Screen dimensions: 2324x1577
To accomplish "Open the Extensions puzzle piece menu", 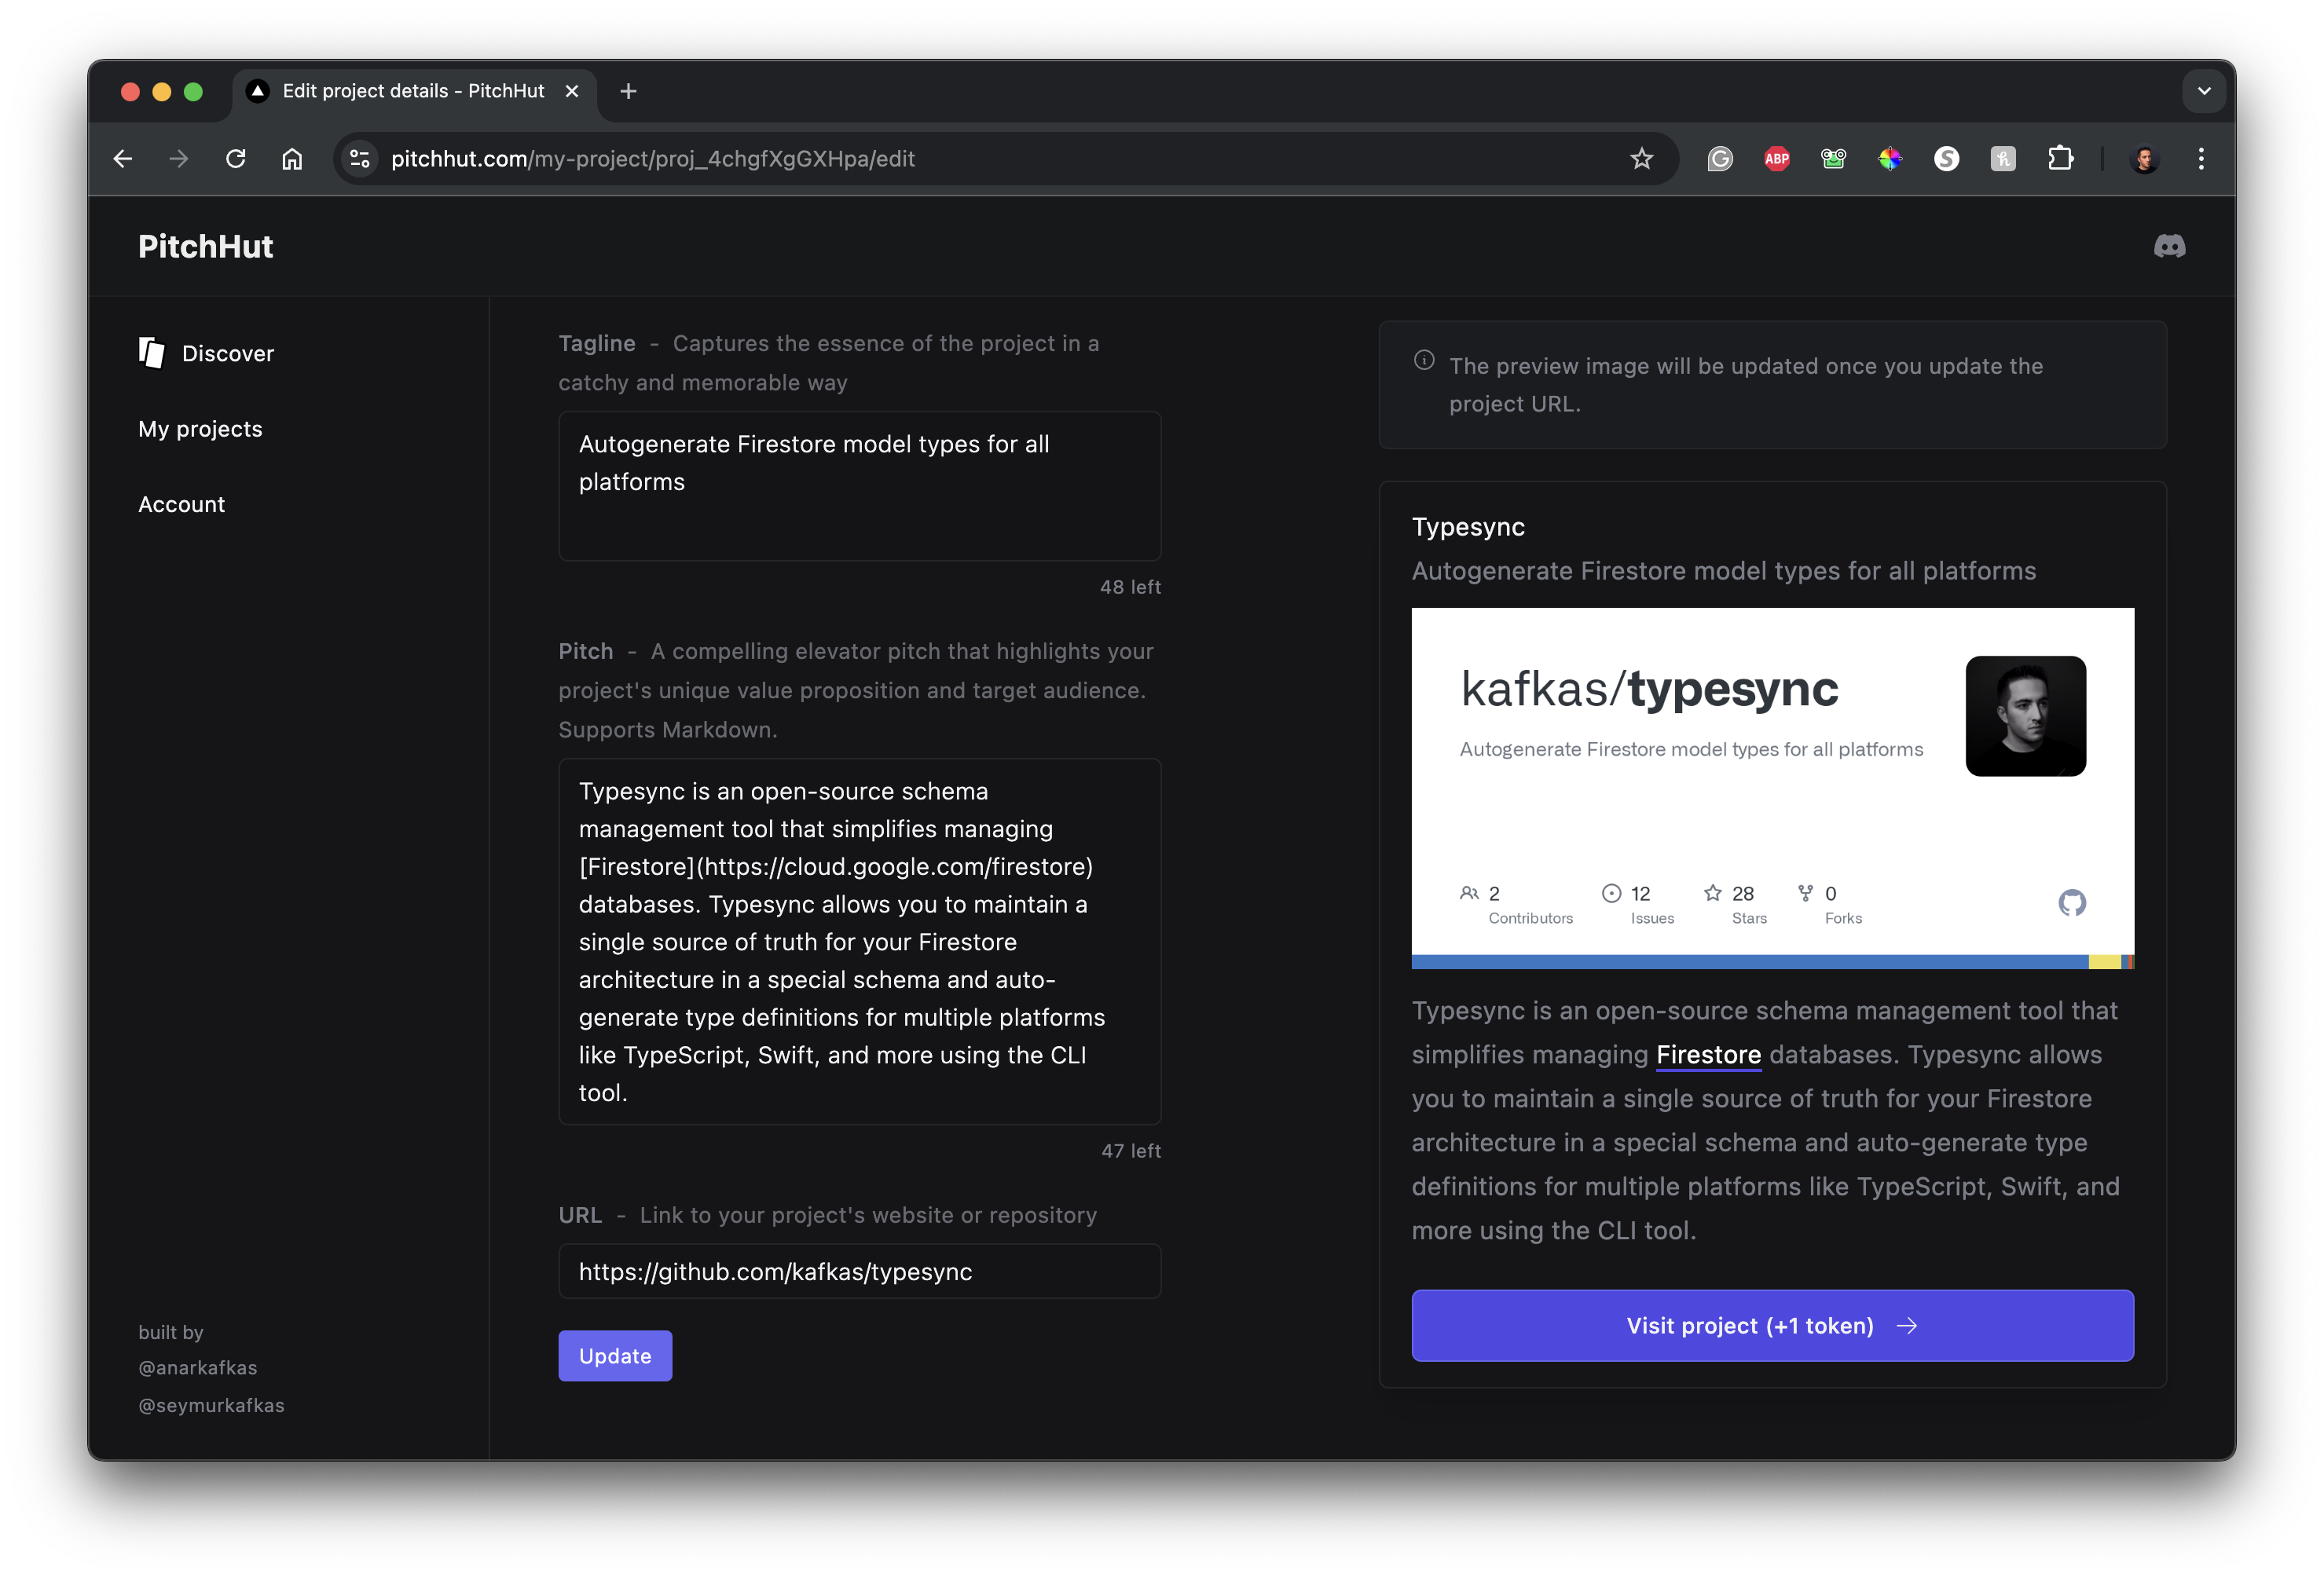I will [x=2060, y=159].
